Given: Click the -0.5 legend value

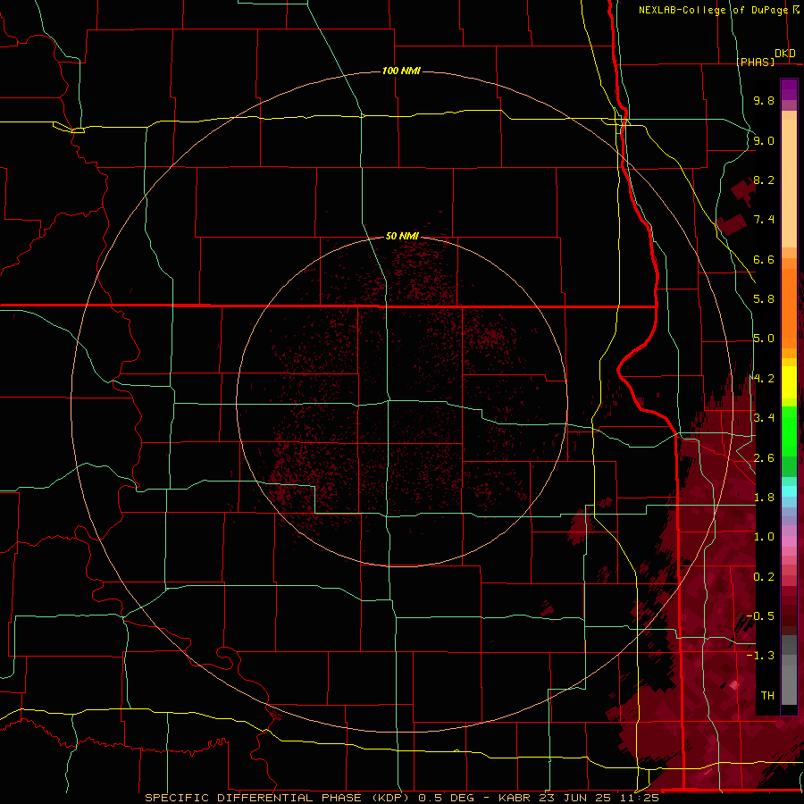Looking at the screenshot, I should [x=760, y=616].
